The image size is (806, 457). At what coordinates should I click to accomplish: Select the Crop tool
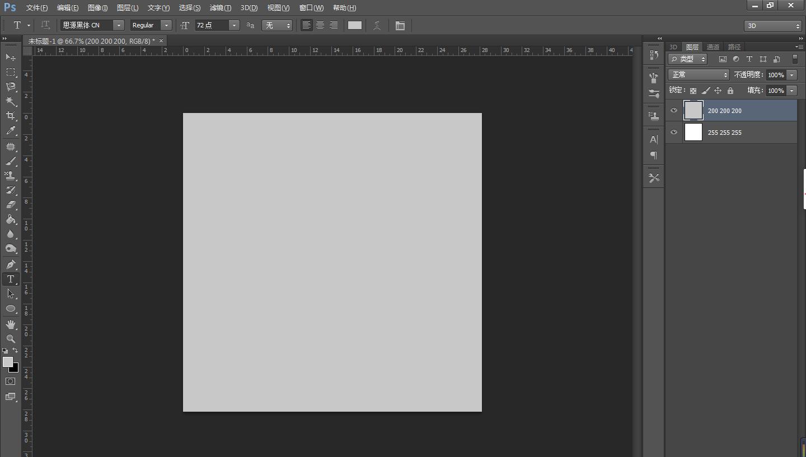coord(11,116)
